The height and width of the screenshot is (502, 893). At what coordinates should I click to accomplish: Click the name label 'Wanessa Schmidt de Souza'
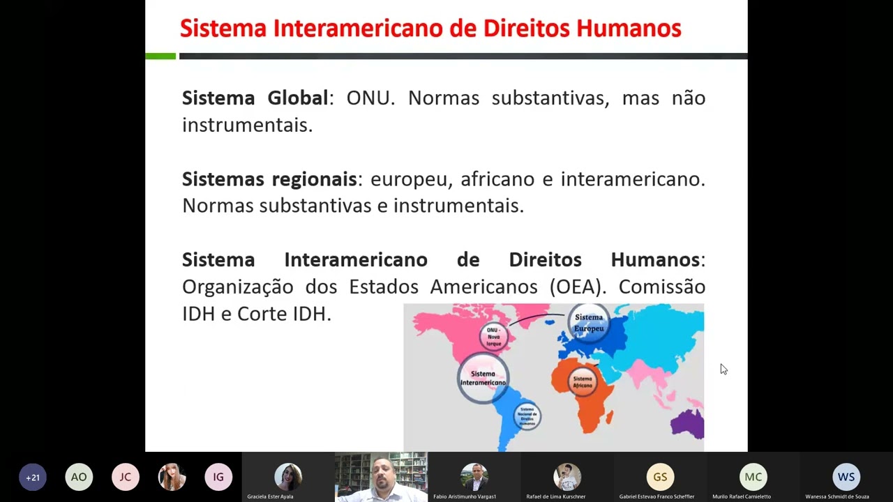tap(837, 496)
